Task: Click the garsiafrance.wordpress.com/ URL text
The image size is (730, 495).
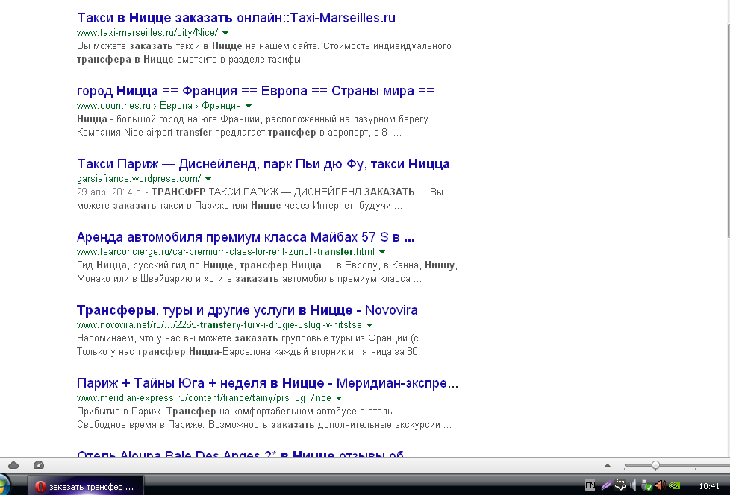Action: coord(139,178)
